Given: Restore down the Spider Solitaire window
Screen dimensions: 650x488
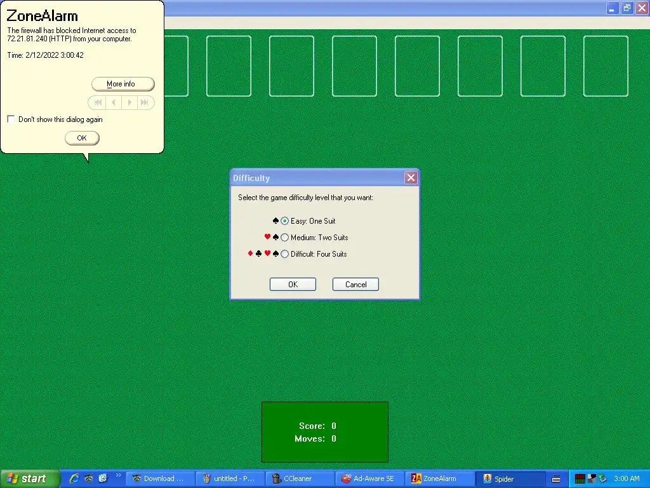Looking at the screenshot, I should [627, 8].
